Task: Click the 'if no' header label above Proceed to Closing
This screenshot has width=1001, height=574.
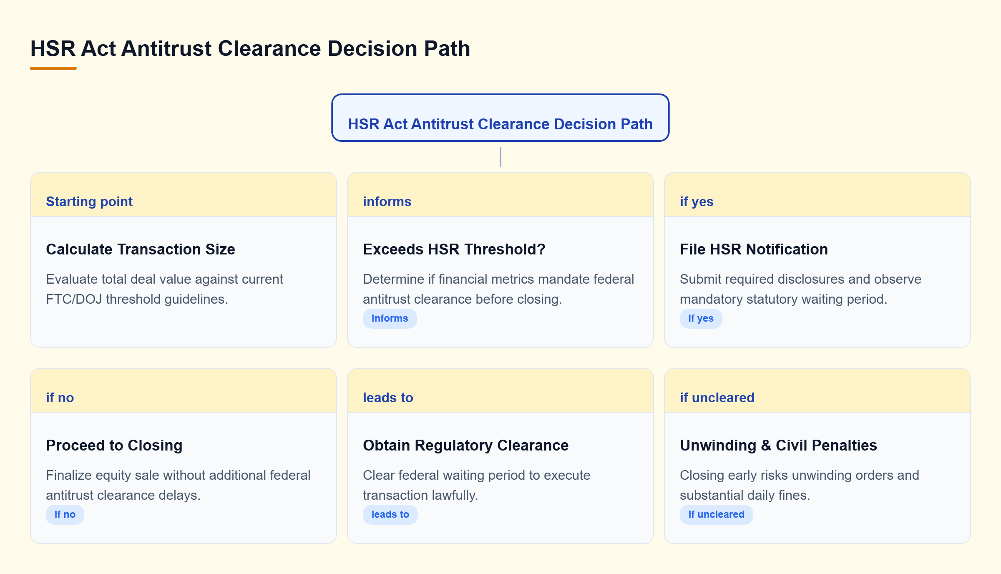Action: (x=60, y=398)
